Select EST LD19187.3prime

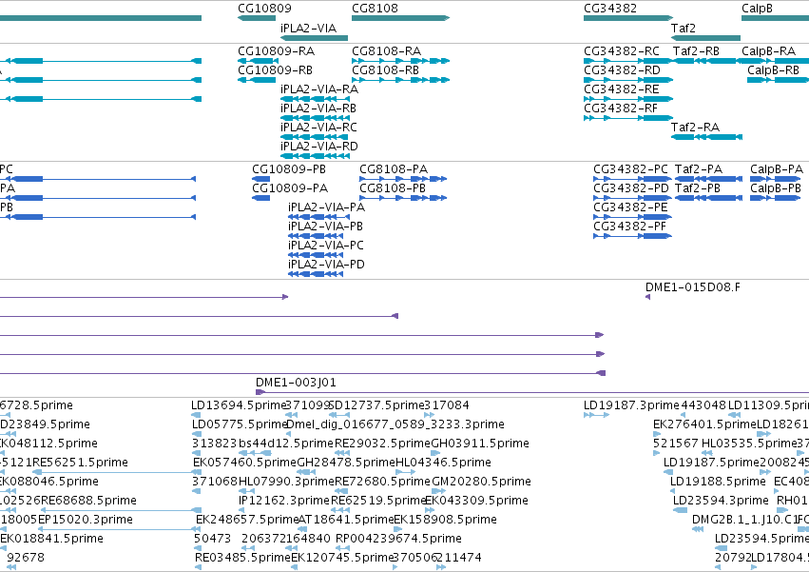(631, 405)
